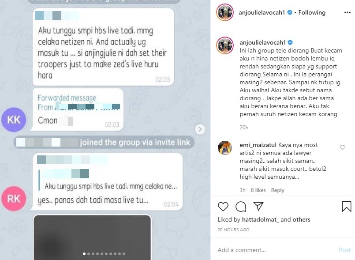Viewport: 355px width, 260px height.
Task: Open the three-dot more options menu
Action: pos(348,12)
